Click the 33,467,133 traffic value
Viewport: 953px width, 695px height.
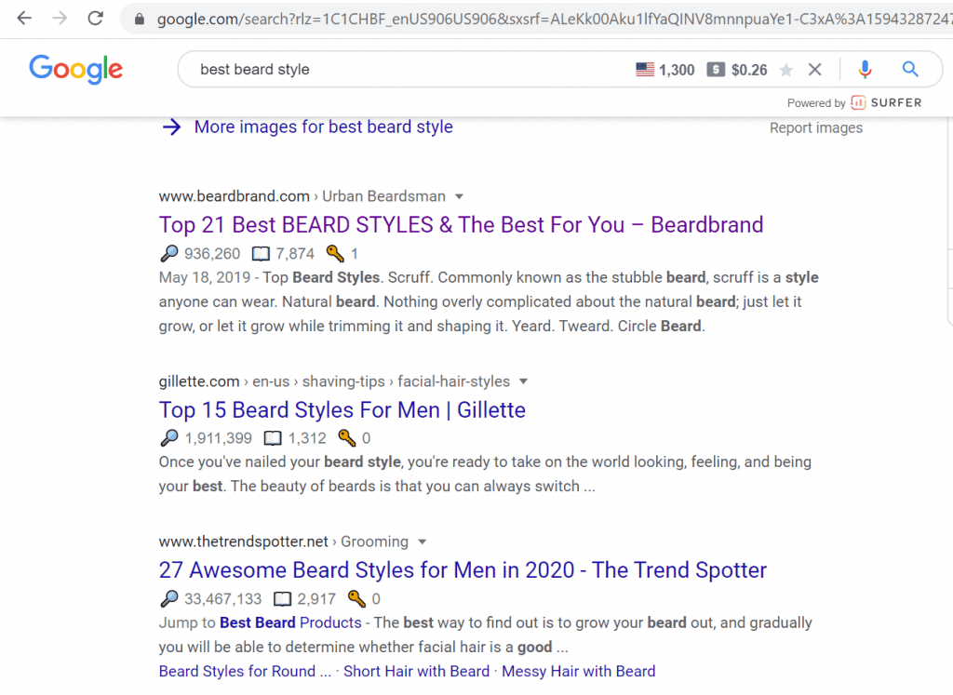(223, 599)
